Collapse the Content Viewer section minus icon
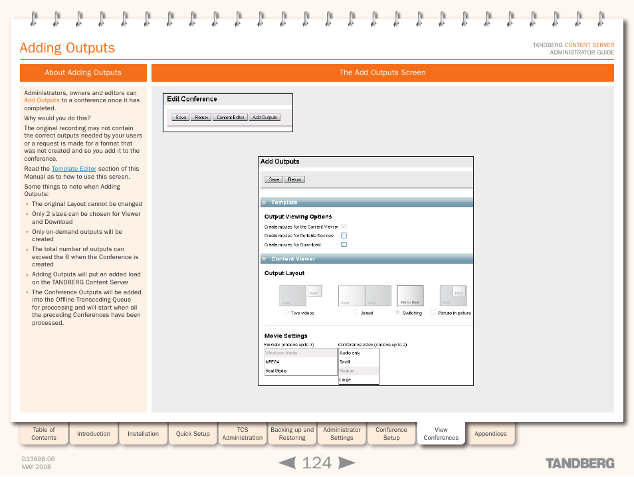Viewport: 634px width, 477px height. tap(264, 259)
